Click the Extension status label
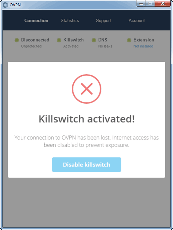Viewport: 173px width, 230px height. (144, 40)
